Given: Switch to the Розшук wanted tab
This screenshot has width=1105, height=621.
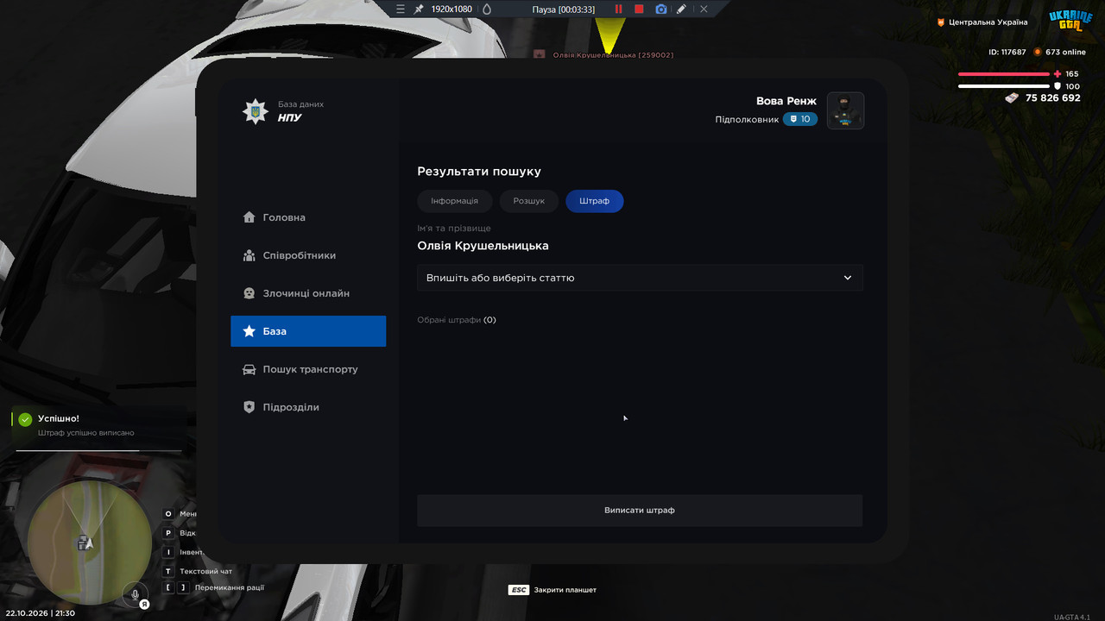Looking at the screenshot, I should tap(529, 201).
